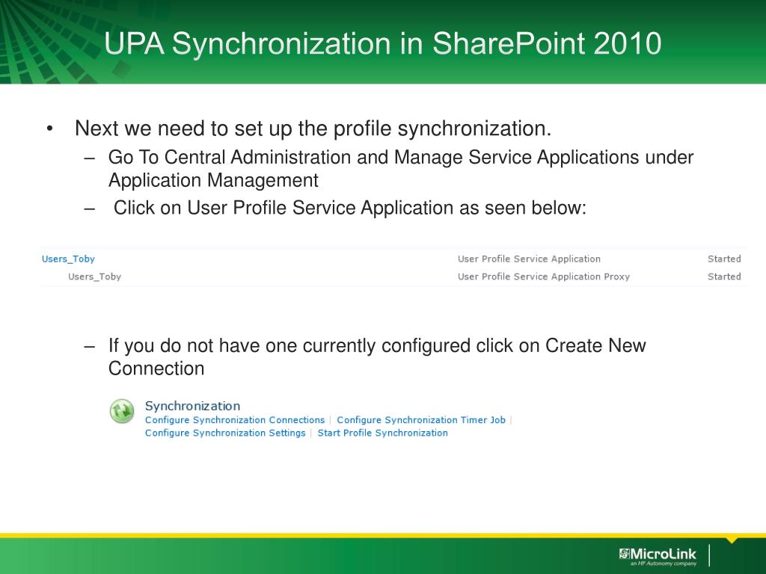The image size is (766, 574).
Task: Open Configure Synchronization Settings
Action: pos(225,433)
